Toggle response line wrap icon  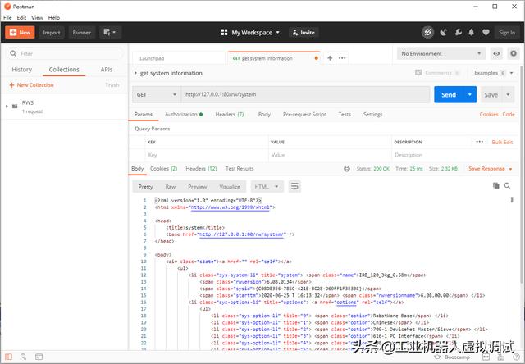pos(294,186)
